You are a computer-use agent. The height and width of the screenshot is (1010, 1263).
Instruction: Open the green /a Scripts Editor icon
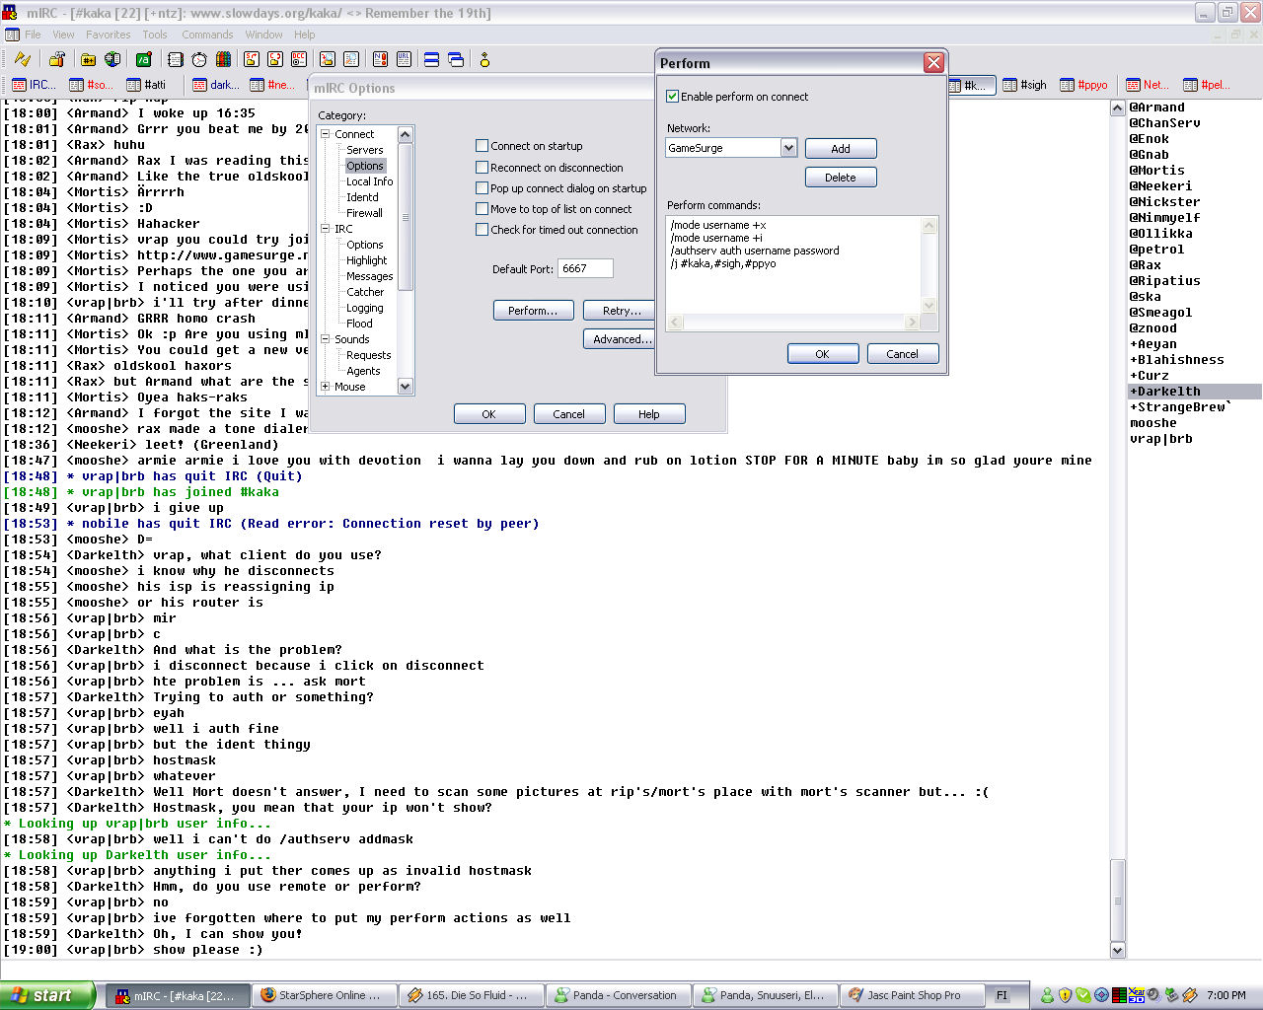pos(143,59)
